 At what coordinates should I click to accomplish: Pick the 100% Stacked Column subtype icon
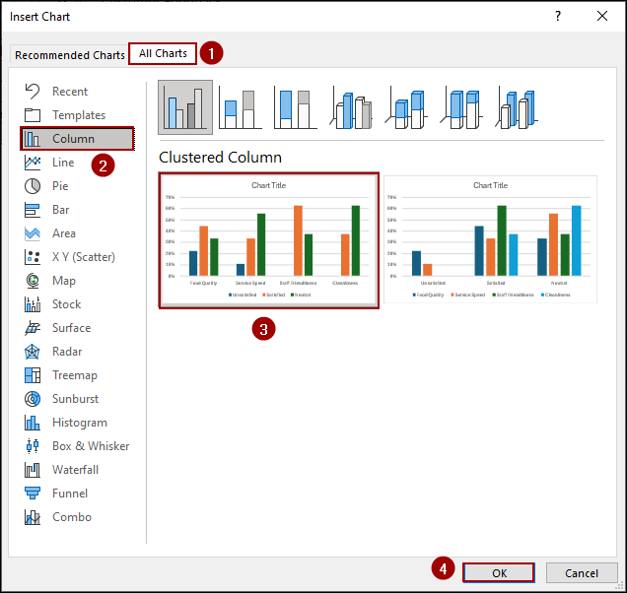pos(296,107)
